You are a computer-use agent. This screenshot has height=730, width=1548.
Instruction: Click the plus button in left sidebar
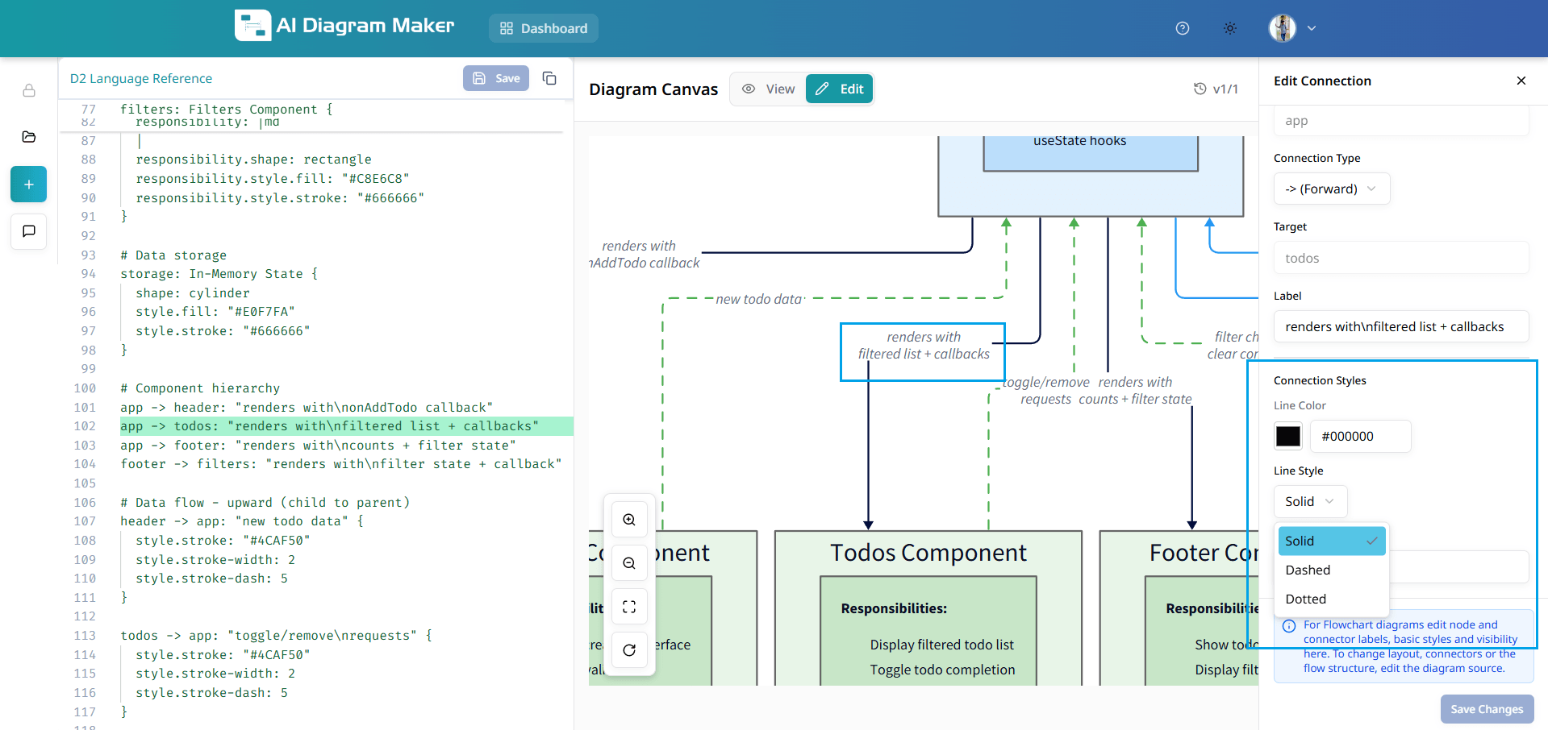coord(29,185)
